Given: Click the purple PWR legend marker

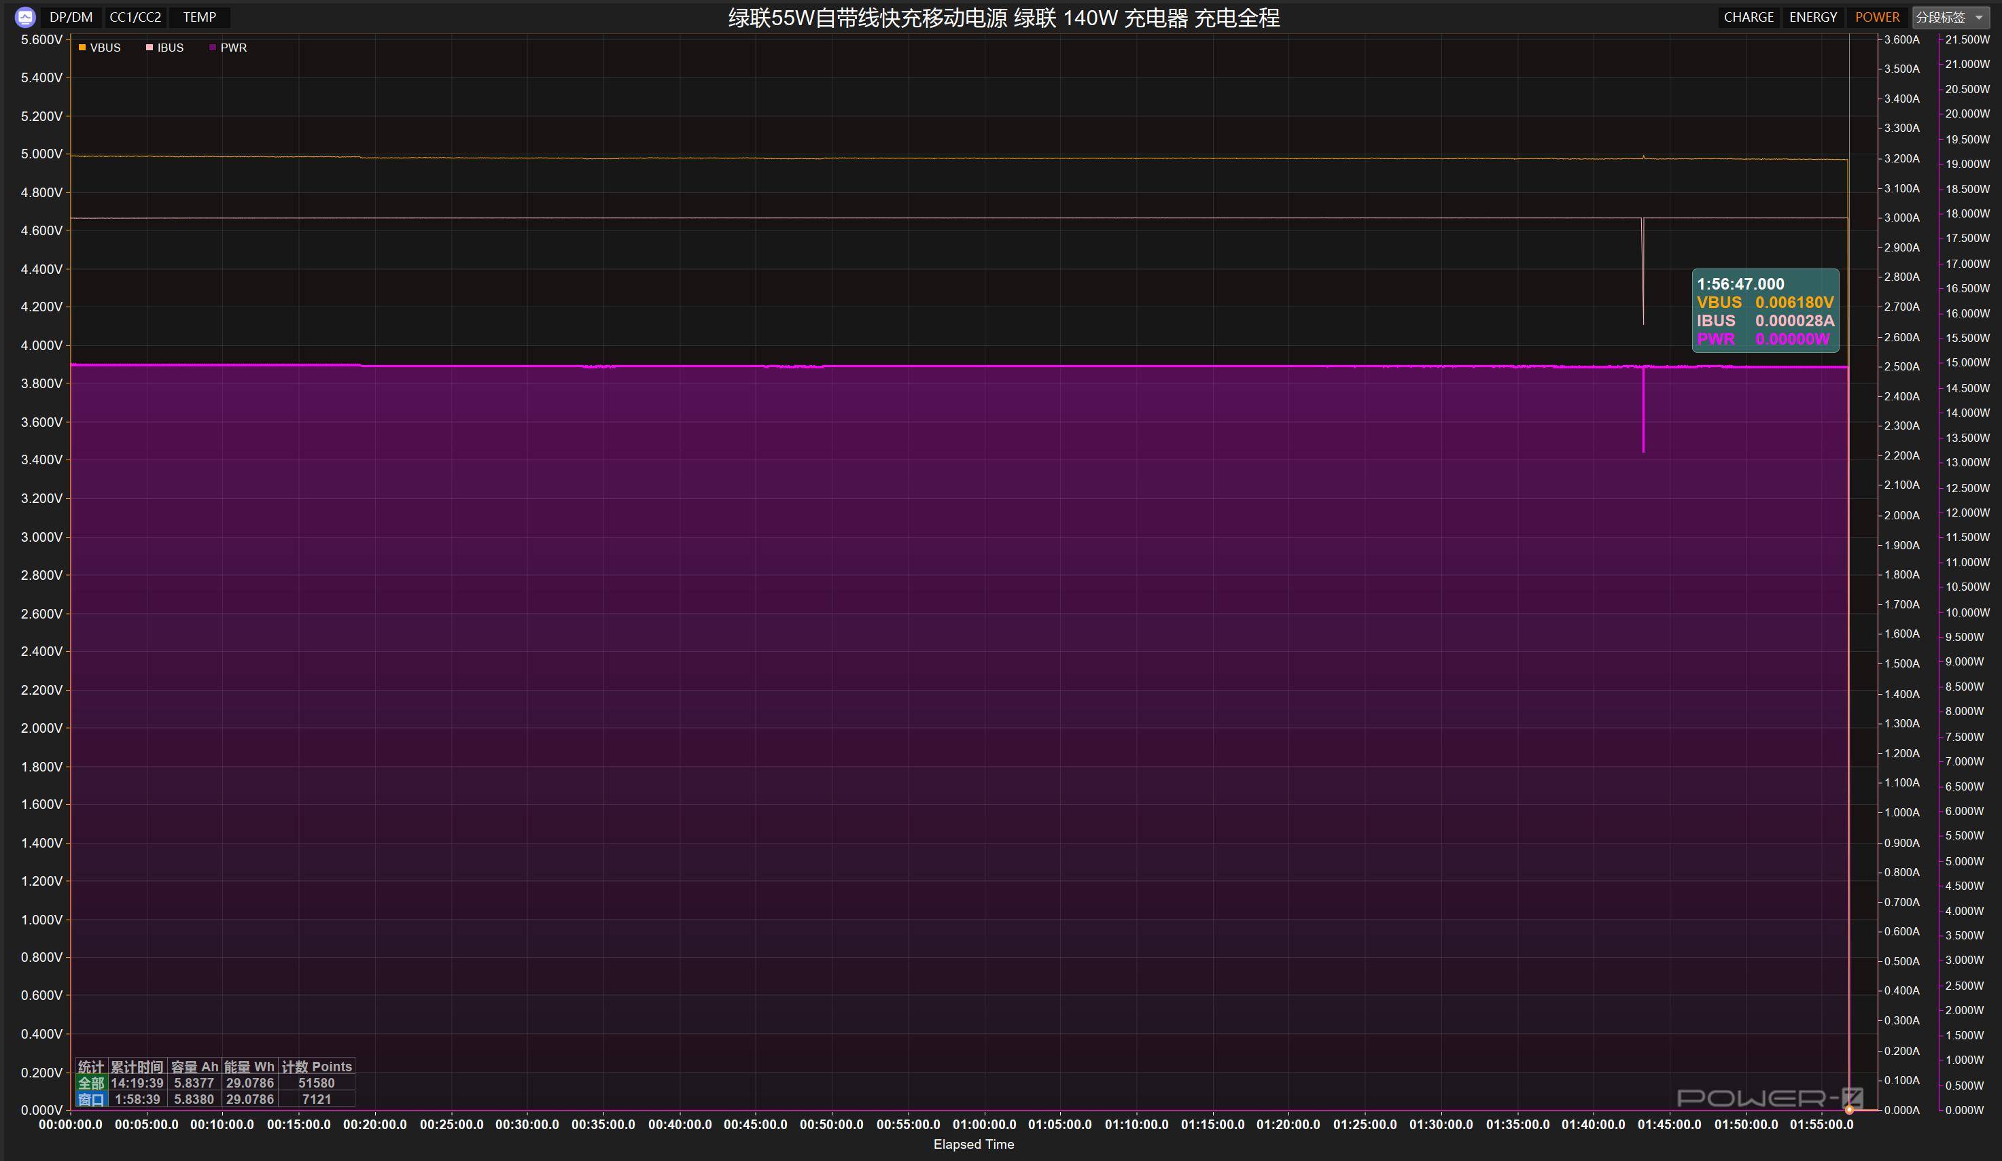Looking at the screenshot, I should pyautogui.click(x=212, y=48).
